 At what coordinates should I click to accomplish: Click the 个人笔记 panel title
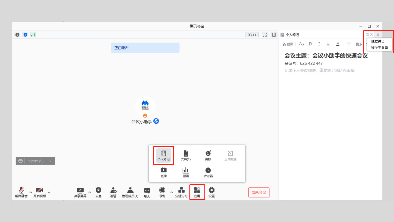[292, 35]
